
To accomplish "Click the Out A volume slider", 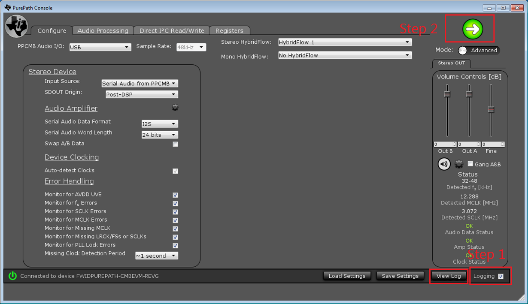I will pos(469,111).
